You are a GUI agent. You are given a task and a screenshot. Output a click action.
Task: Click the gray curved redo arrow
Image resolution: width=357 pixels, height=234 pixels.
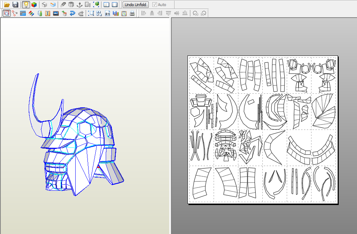point(81,13)
